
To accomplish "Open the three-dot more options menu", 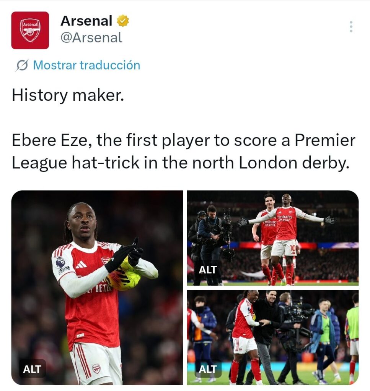I will [x=351, y=27].
